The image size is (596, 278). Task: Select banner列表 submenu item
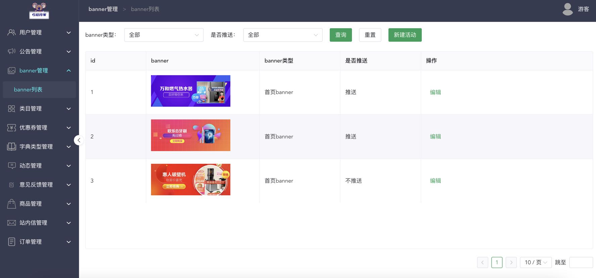point(39,90)
